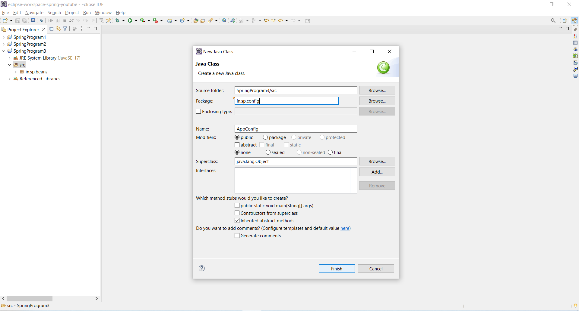Click in the Package input field
The height and width of the screenshot is (311, 579).
[286, 101]
